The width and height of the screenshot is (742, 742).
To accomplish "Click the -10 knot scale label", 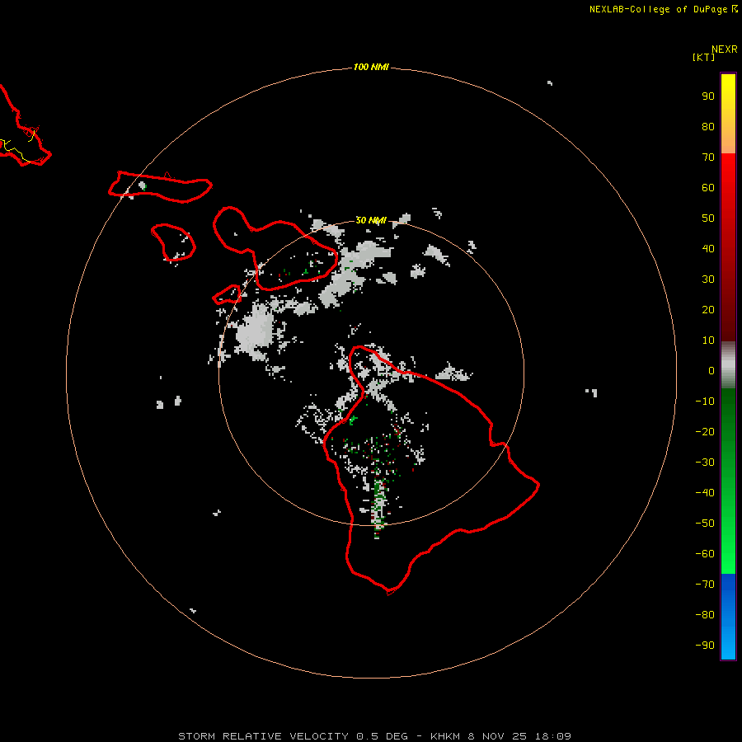I will 705,402.
